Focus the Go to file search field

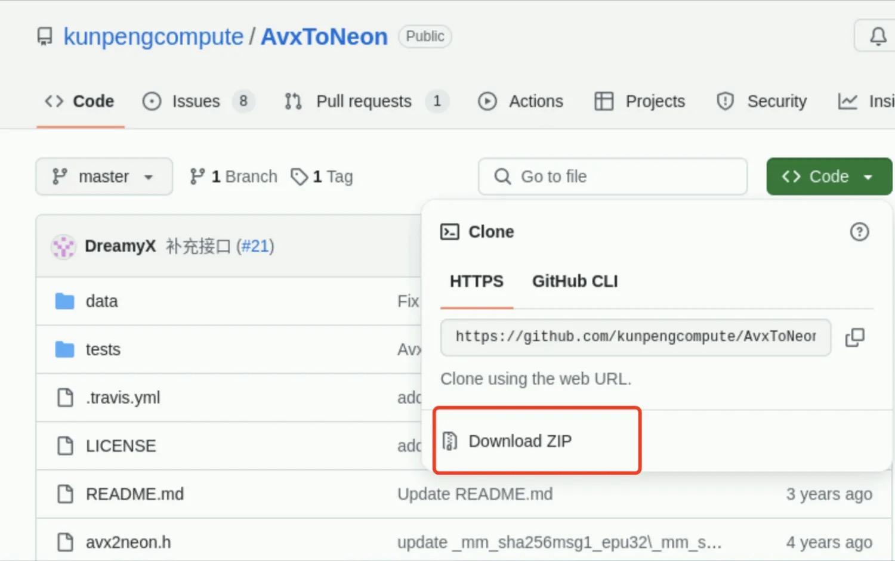(613, 176)
